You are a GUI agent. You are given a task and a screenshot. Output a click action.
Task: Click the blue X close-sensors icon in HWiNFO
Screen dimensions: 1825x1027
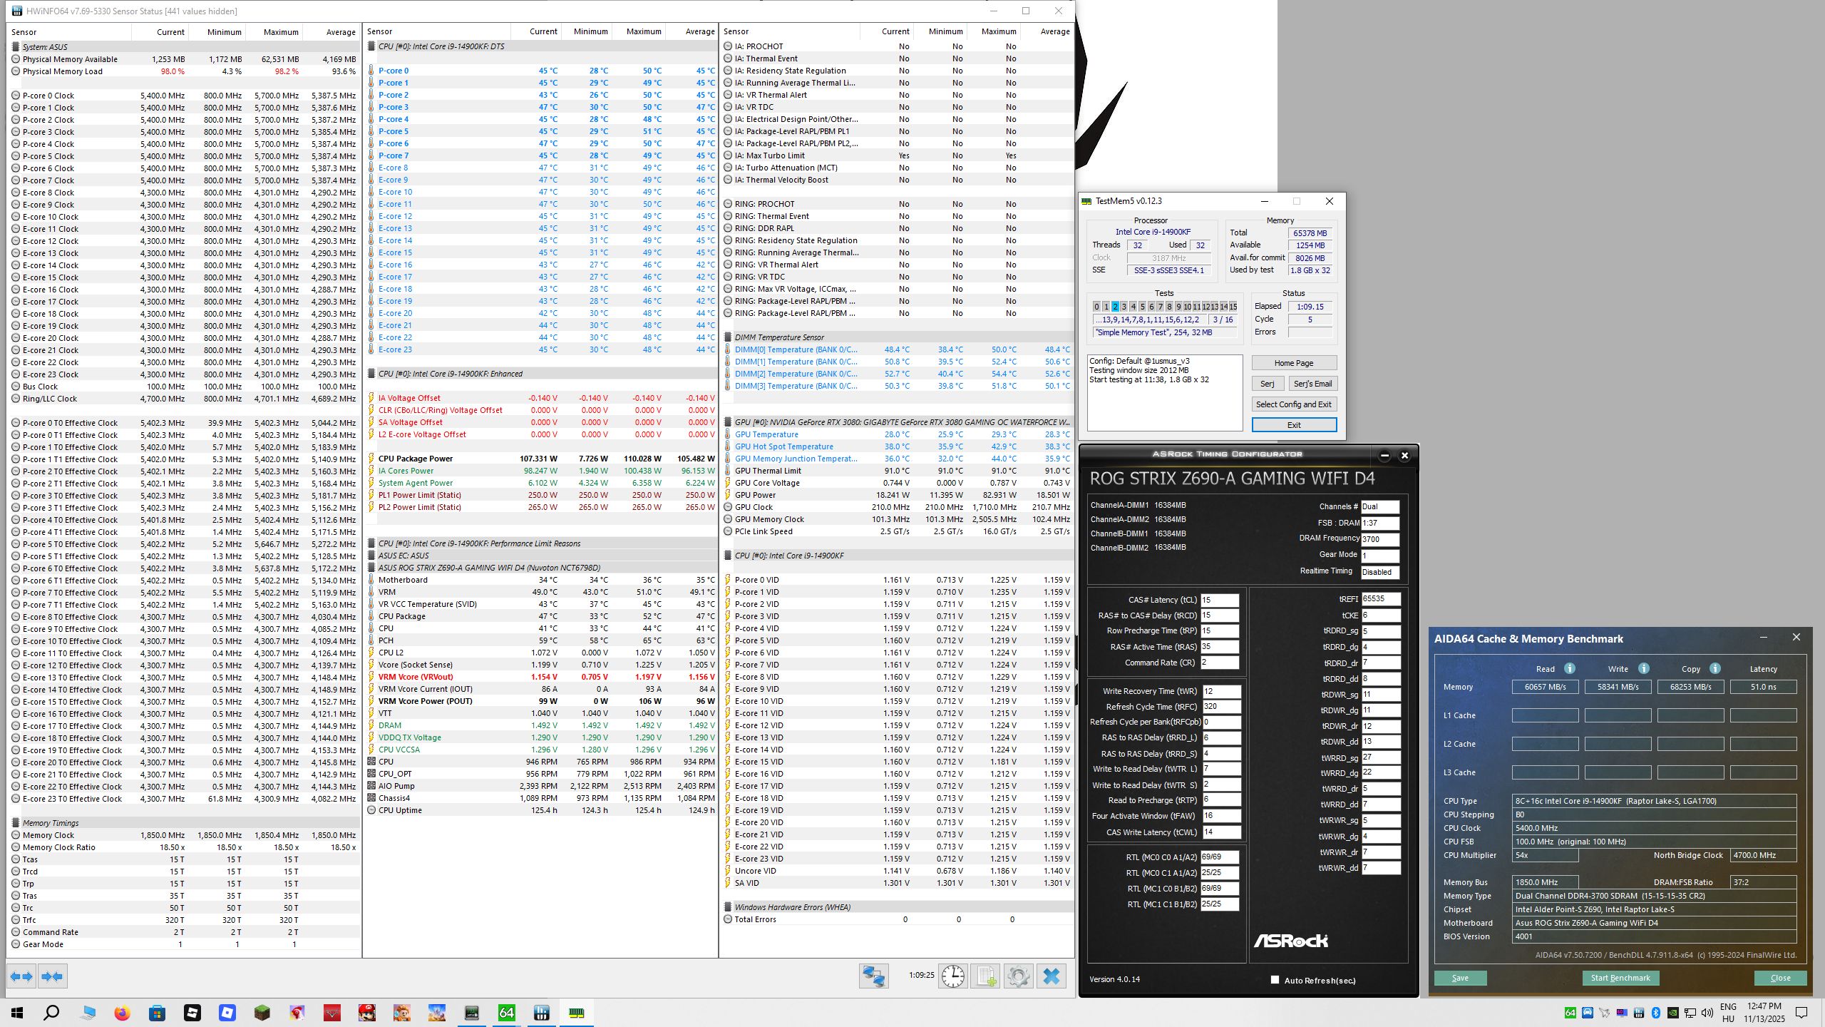coord(1051,976)
